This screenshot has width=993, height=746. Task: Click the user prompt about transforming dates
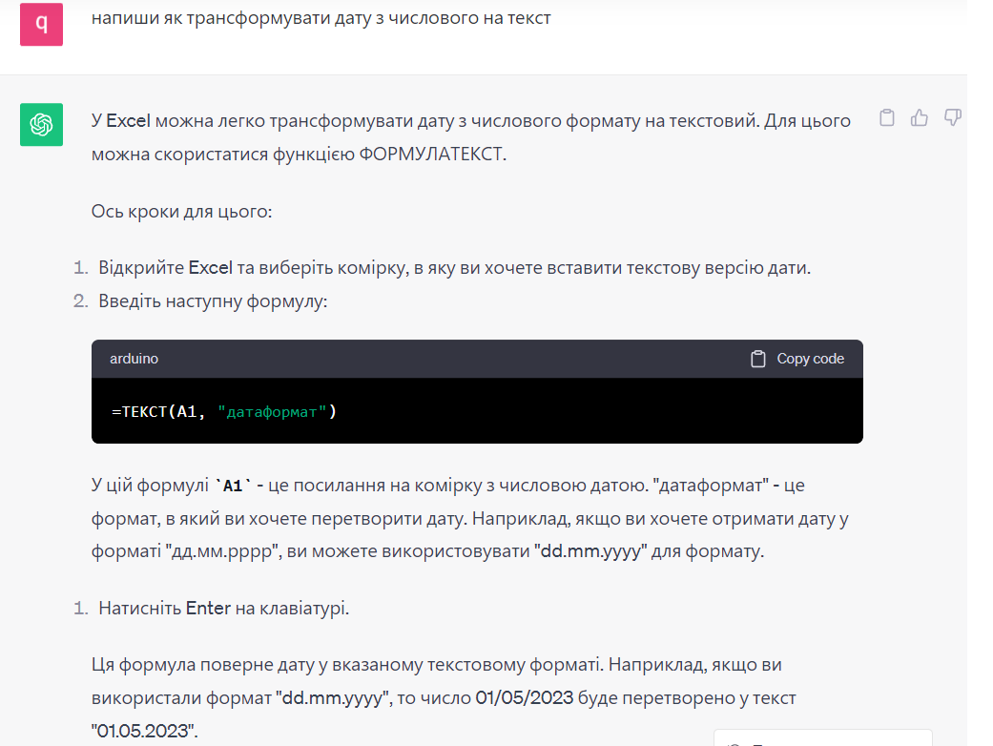[x=321, y=18]
